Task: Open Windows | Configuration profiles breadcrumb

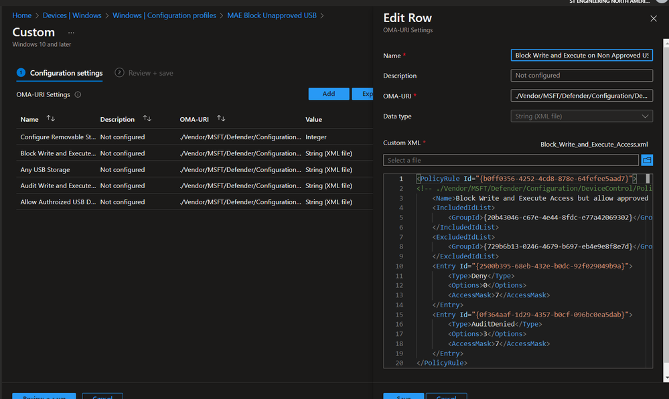Action: pyautogui.click(x=164, y=15)
